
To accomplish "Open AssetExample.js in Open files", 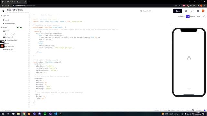I will tap(10, 24).
